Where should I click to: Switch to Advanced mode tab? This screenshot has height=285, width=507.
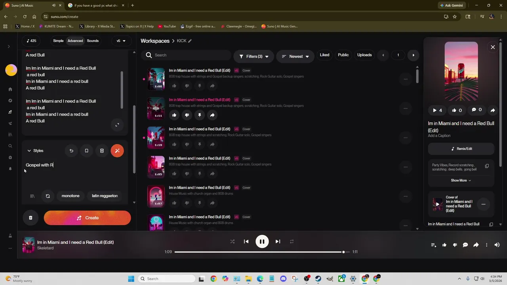(75, 41)
